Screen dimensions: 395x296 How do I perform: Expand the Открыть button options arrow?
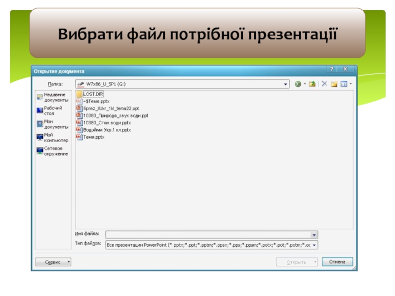316,262
